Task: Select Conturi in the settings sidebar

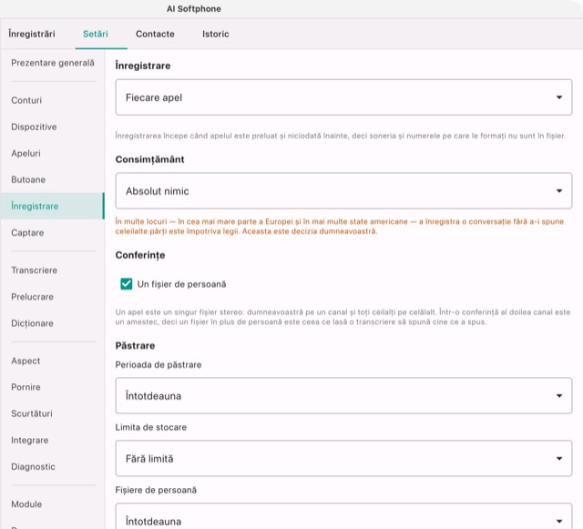Action: pyautogui.click(x=53, y=100)
